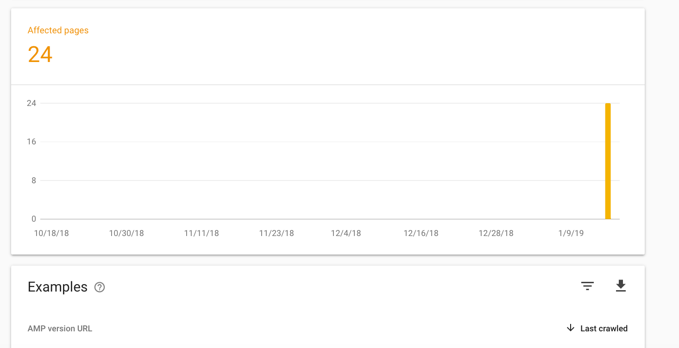Click the Examples section heading
Image resolution: width=679 pixels, height=348 pixels.
click(x=57, y=287)
